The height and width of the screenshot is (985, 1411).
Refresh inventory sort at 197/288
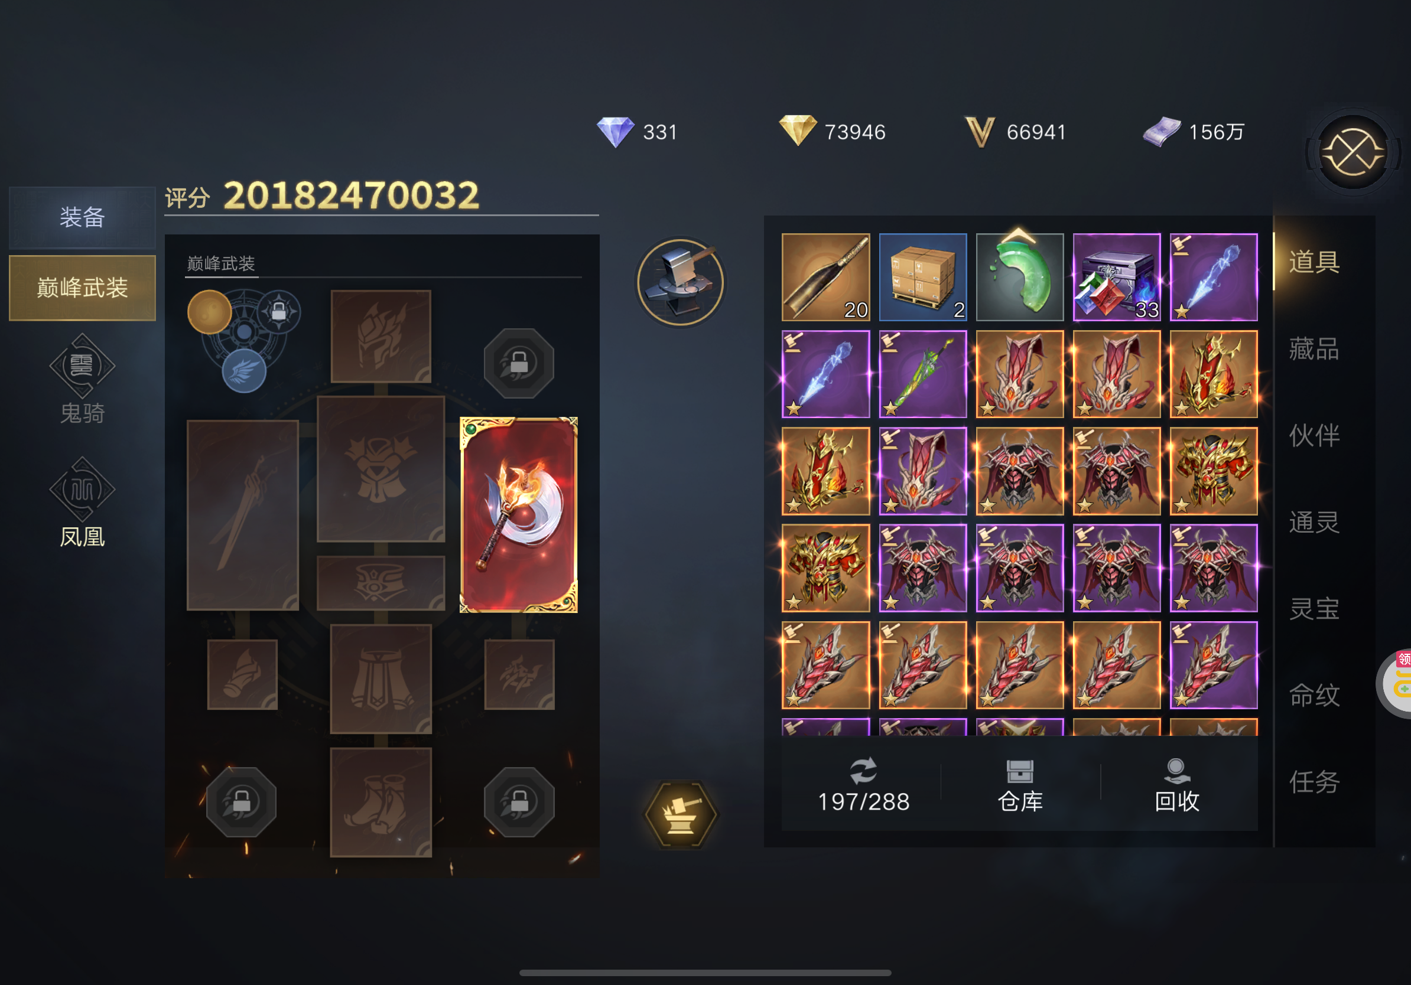tap(863, 786)
